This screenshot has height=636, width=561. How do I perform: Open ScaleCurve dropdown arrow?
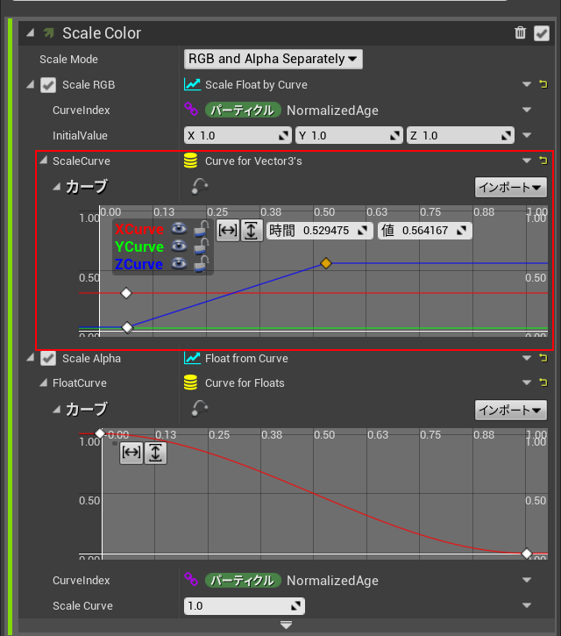(x=527, y=161)
